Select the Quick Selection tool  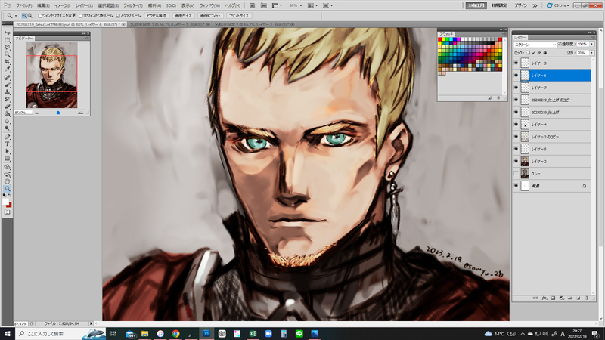click(x=8, y=55)
